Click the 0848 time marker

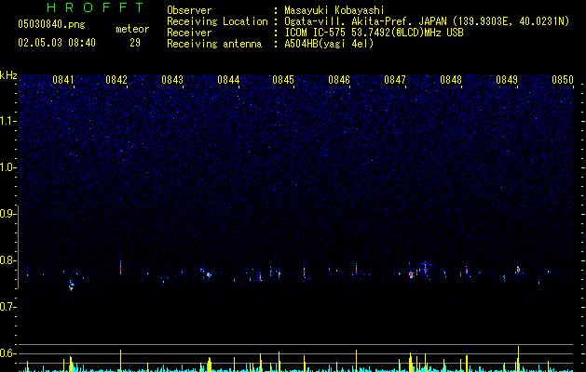point(451,80)
